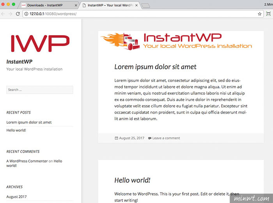Reload the page with the refresh icon
Screen dimensions: 273x203
click(18, 14)
